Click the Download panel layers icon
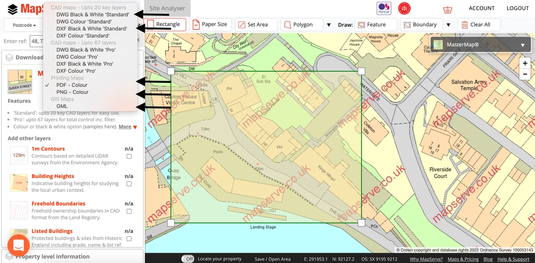The image size is (535, 263). tap(9, 57)
